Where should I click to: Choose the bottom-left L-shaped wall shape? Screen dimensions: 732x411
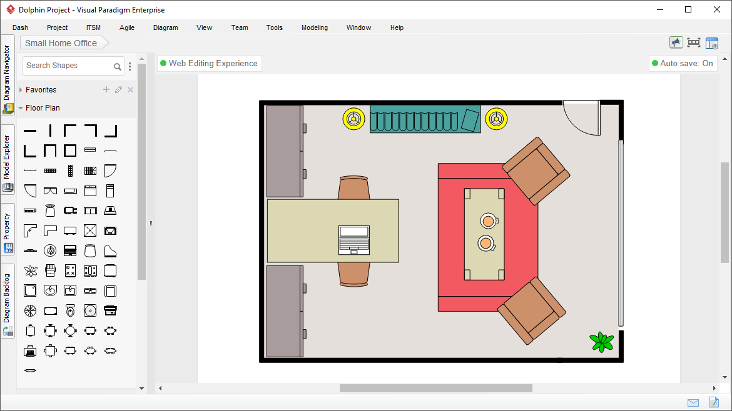30,151
